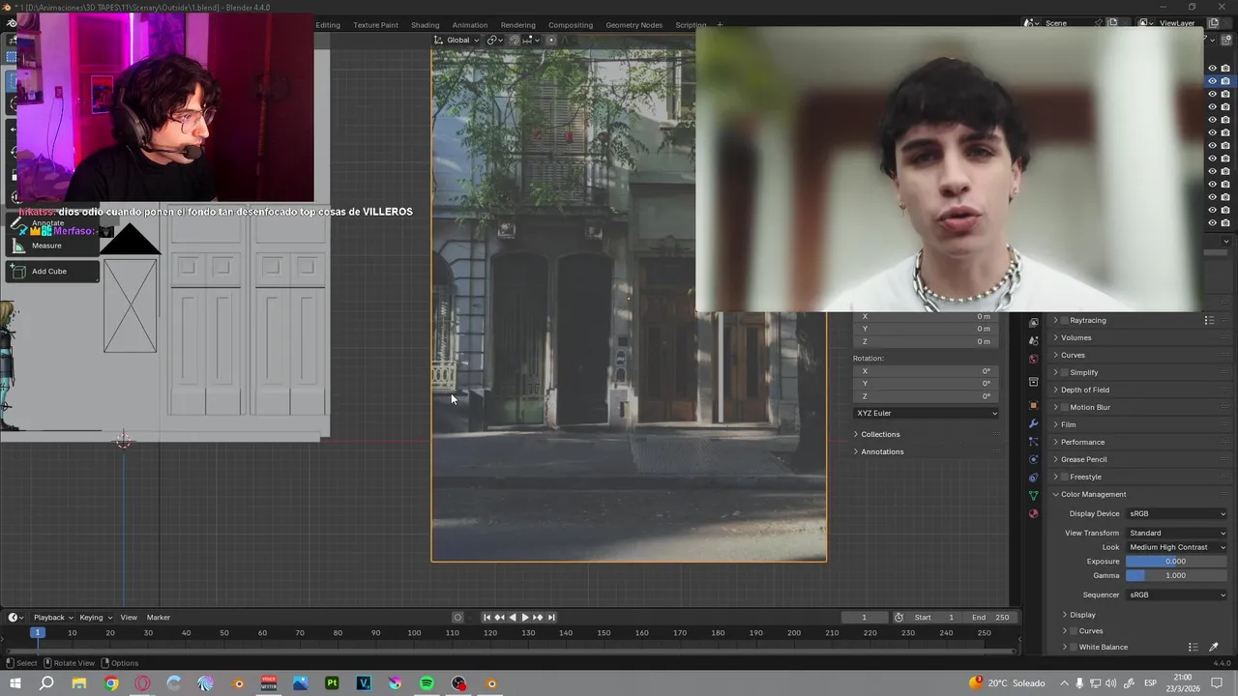
Task: Open the Playback popover
Action: pos(53,618)
